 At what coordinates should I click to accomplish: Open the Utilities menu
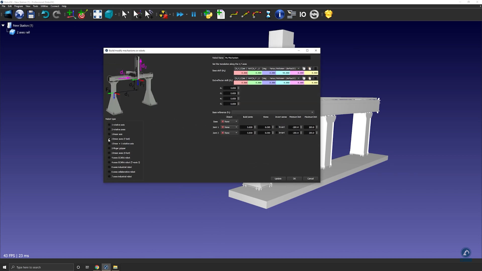[44, 6]
